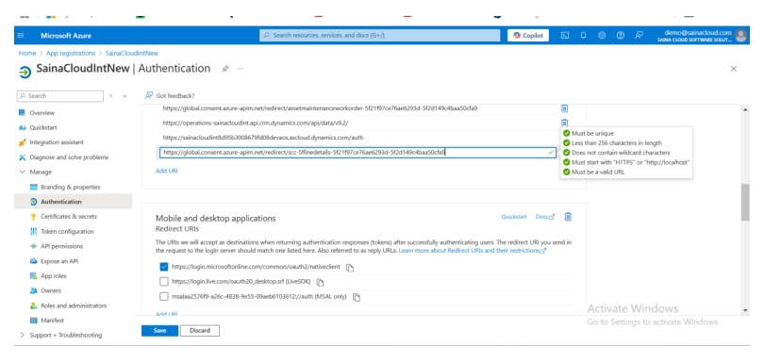This screenshot has width=781, height=363.
Task: Check the msal MSAL only checkbox
Action: [164, 296]
